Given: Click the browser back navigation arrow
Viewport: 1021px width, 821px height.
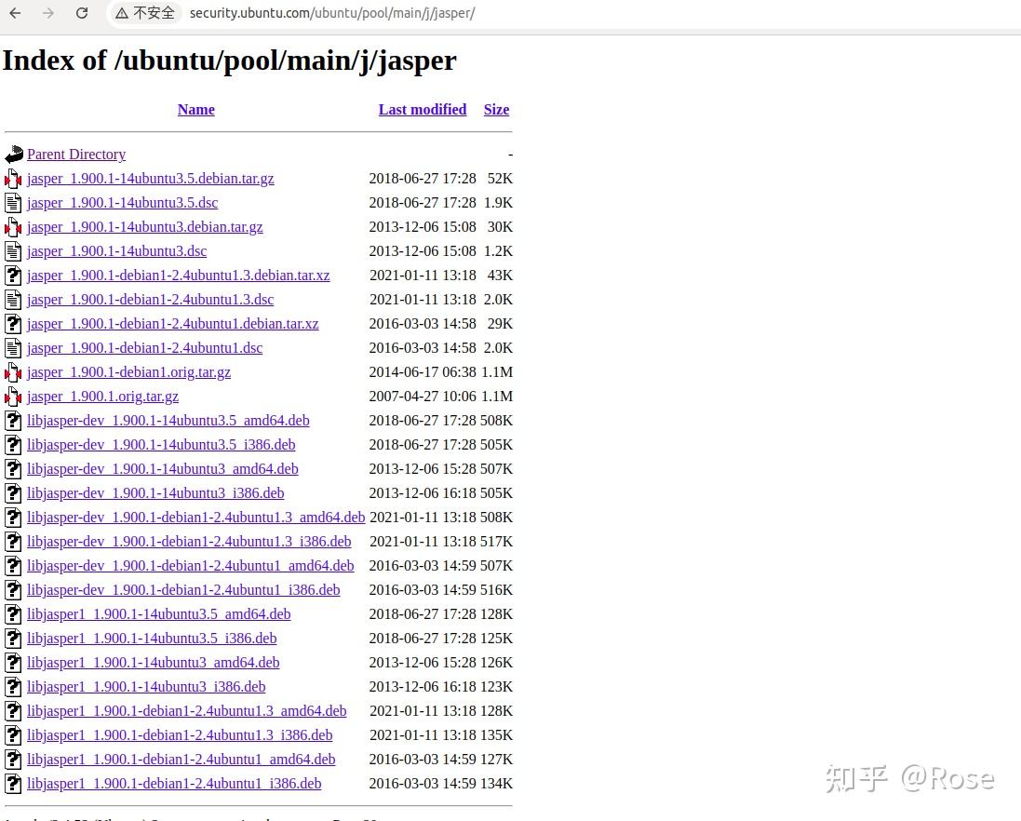Looking at the screenshot, I should point(14,13).
